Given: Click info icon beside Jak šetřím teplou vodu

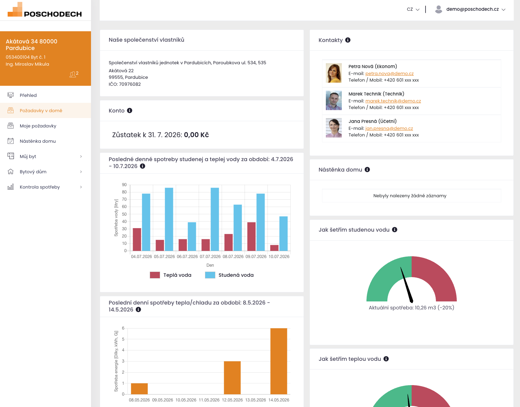Looking at the screenshot, I should click(x=386, y=359).
